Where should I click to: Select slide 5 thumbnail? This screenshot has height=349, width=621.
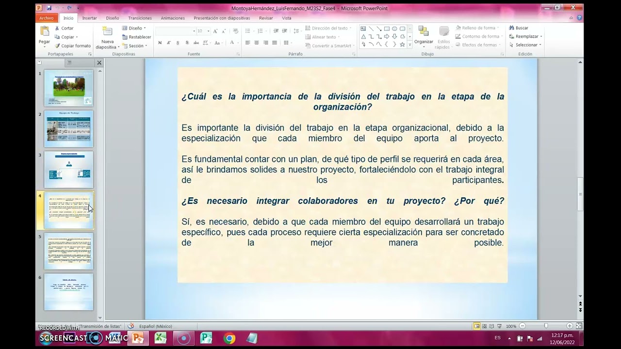click(69, 251)
